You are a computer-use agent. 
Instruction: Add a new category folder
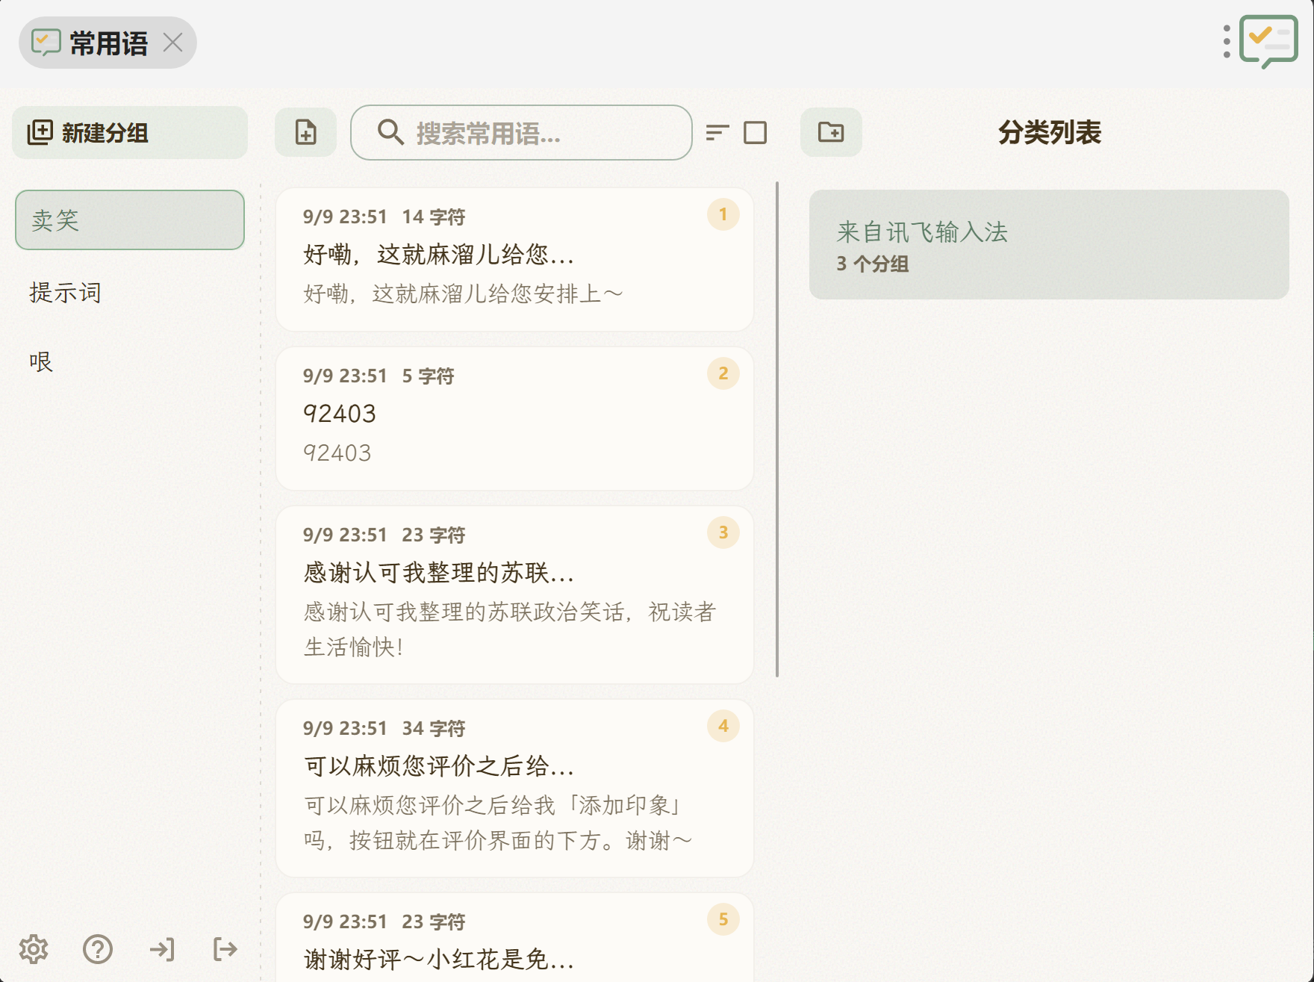pos(831,132)
